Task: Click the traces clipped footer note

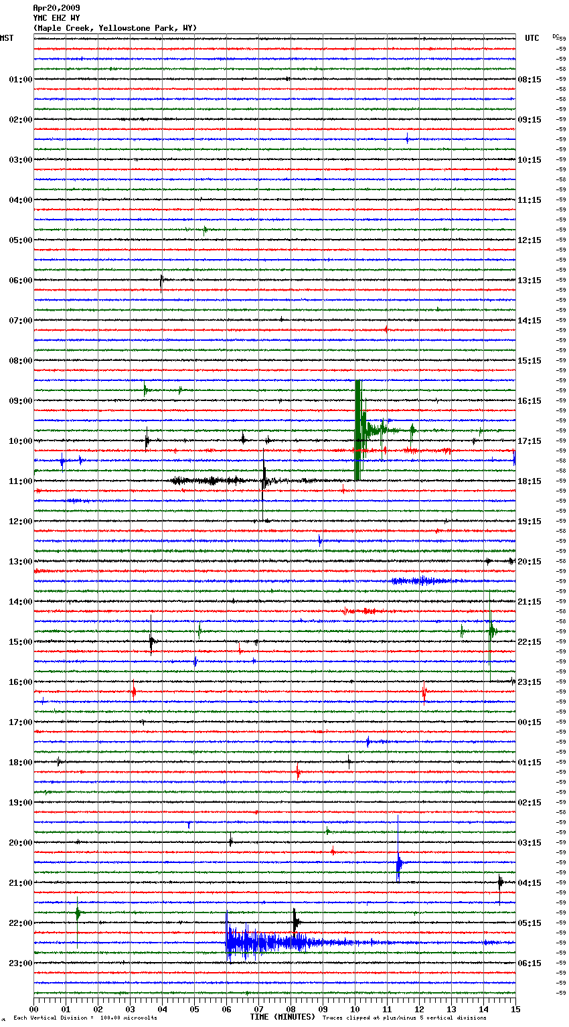Action: [x=404, y=1018]
